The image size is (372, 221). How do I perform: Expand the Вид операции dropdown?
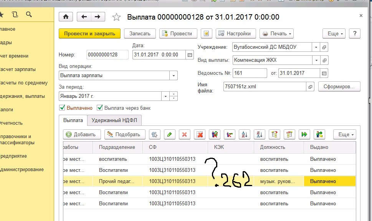(173, 76)
